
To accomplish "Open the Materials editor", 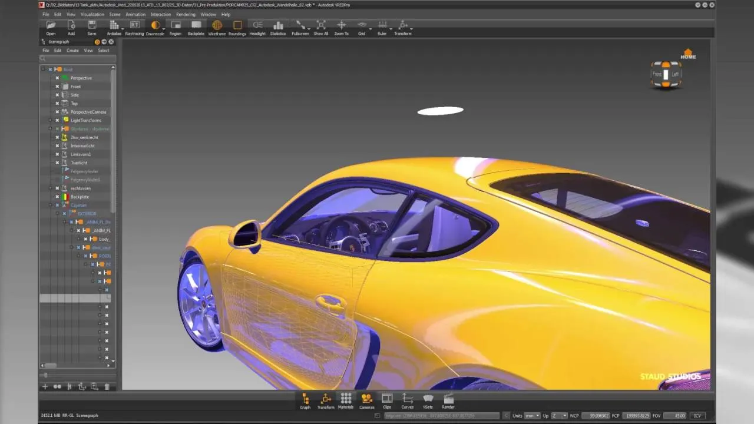I will point(346,400).
